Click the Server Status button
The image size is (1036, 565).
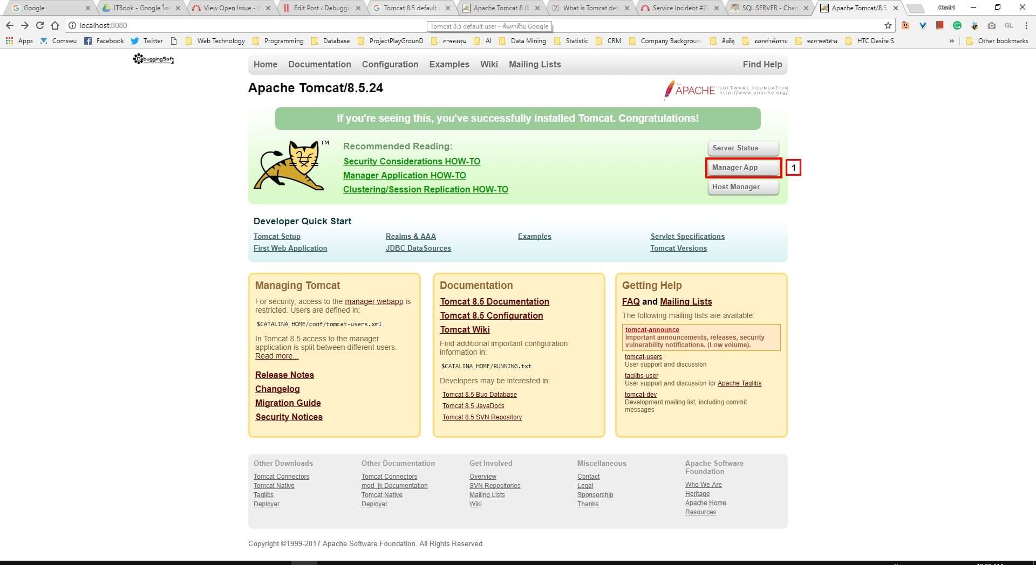pyautogui.click(x=743, y=148)
